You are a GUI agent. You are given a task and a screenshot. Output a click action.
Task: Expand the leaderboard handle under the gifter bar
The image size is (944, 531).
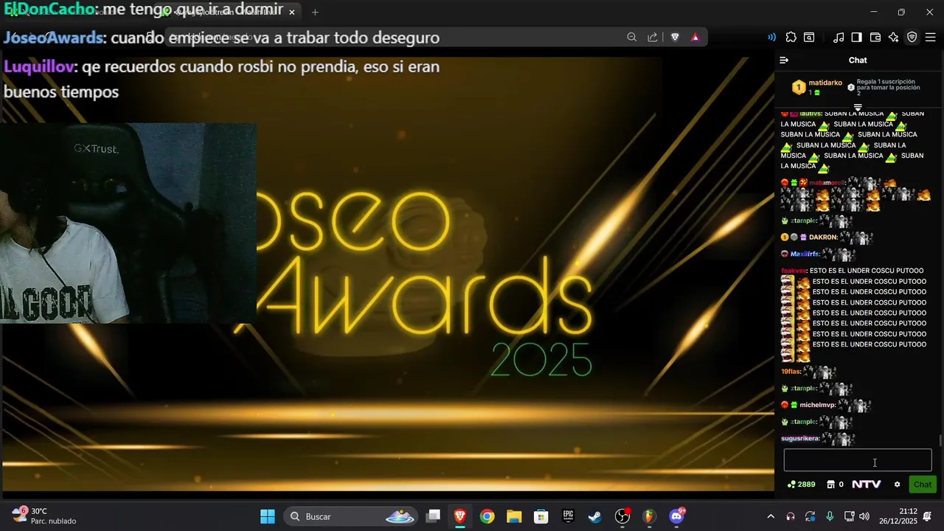pyautogui.click(x=858, y=108)
